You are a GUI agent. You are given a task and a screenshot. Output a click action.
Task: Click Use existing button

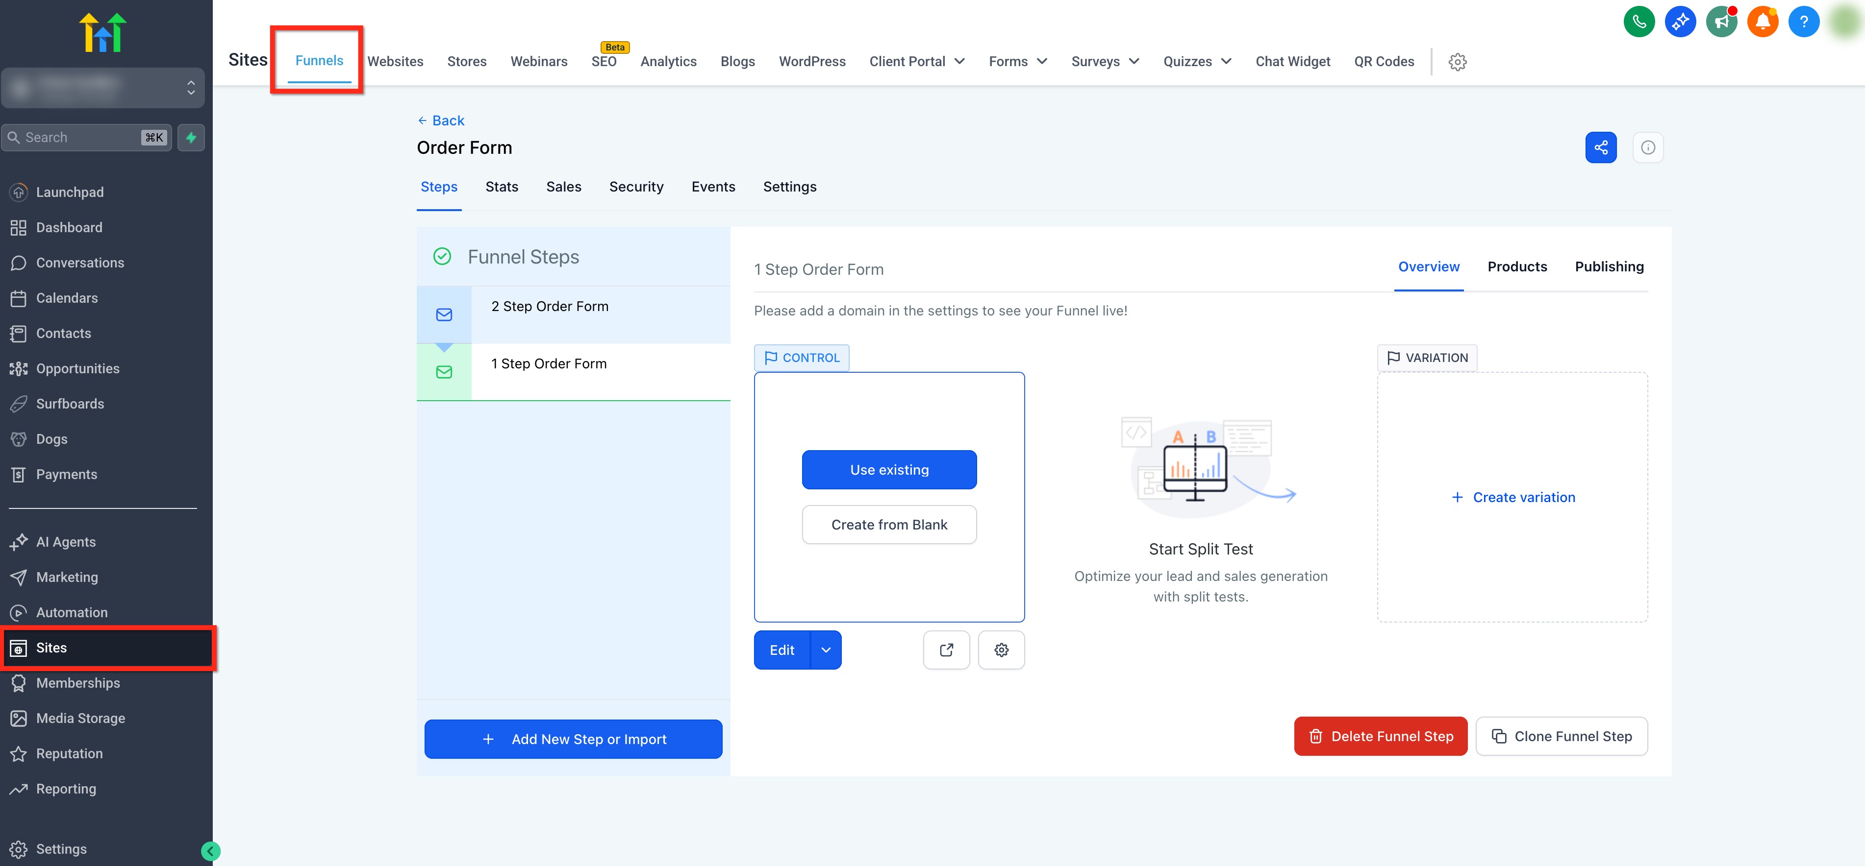tap(888, 470)
